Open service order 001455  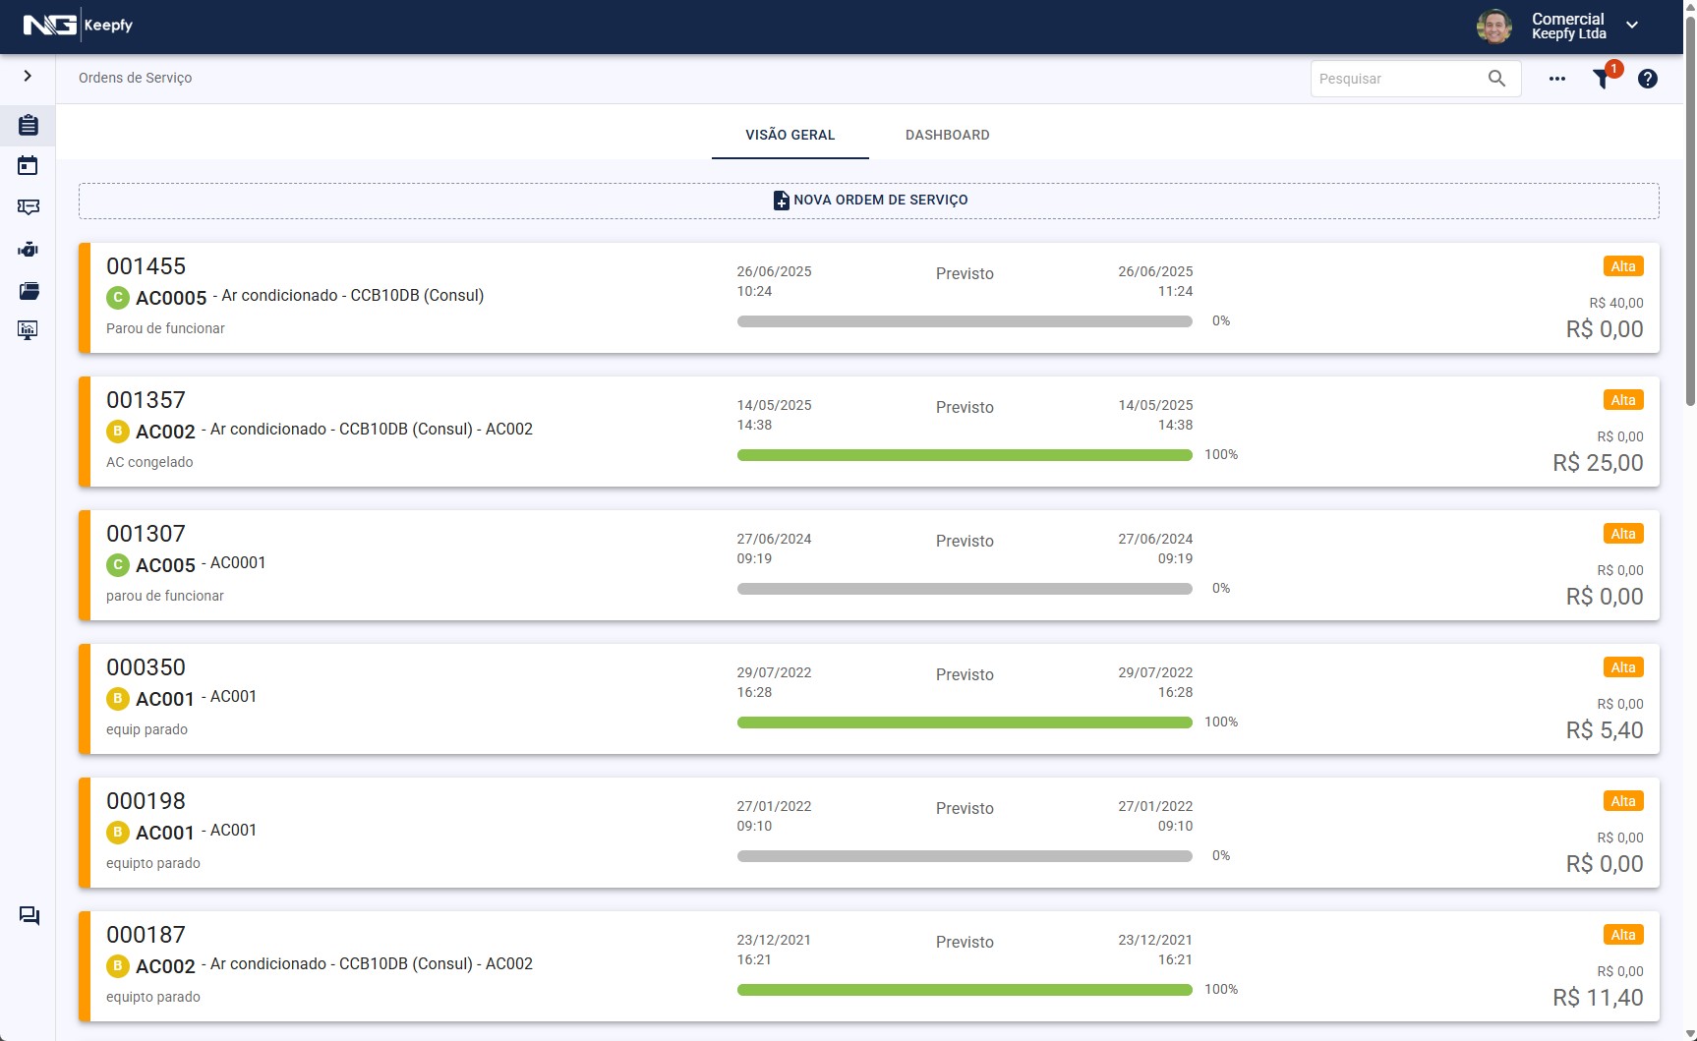[146, 266]
